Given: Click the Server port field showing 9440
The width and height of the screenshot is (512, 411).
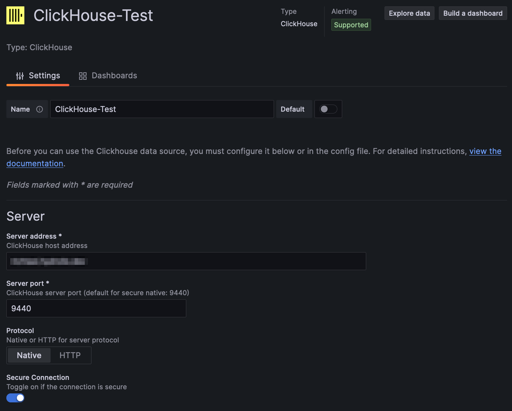Looking at the screenshot, I should click(96, 308).
